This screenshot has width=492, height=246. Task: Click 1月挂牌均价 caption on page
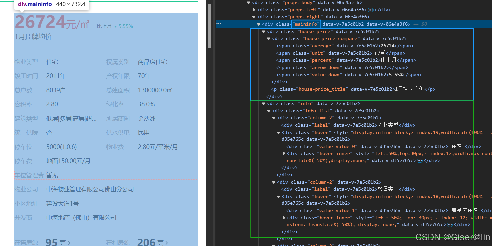[x=33, y=37]
